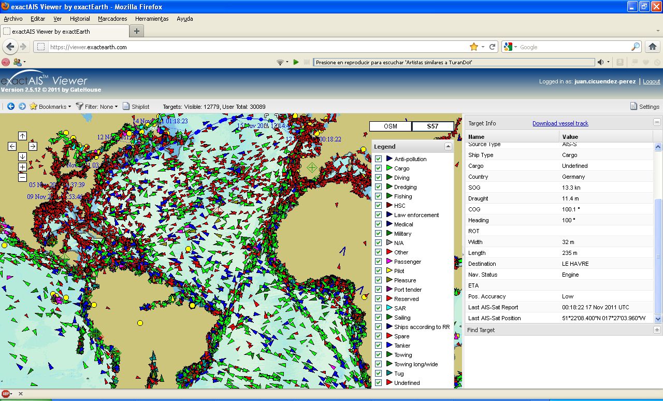Image resolution: width=663 pixels, height=401 pixels.
Task: Pan the map left with the arrow button
Action: click(x=12, y=147)
